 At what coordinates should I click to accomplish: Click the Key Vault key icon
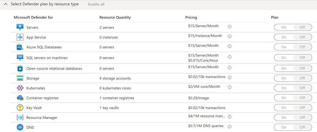click(x=20, y=108)
